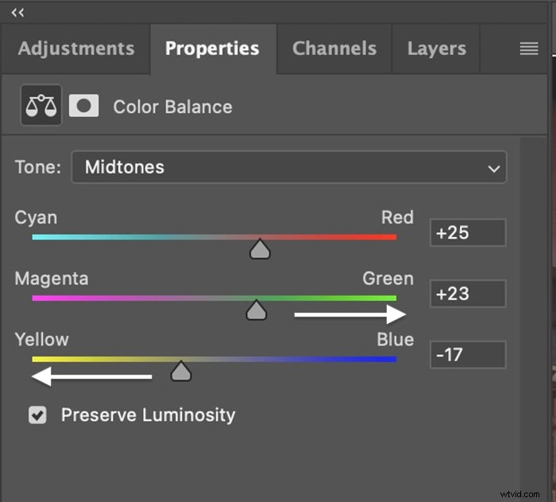Click the Green label

coord(388,278)
